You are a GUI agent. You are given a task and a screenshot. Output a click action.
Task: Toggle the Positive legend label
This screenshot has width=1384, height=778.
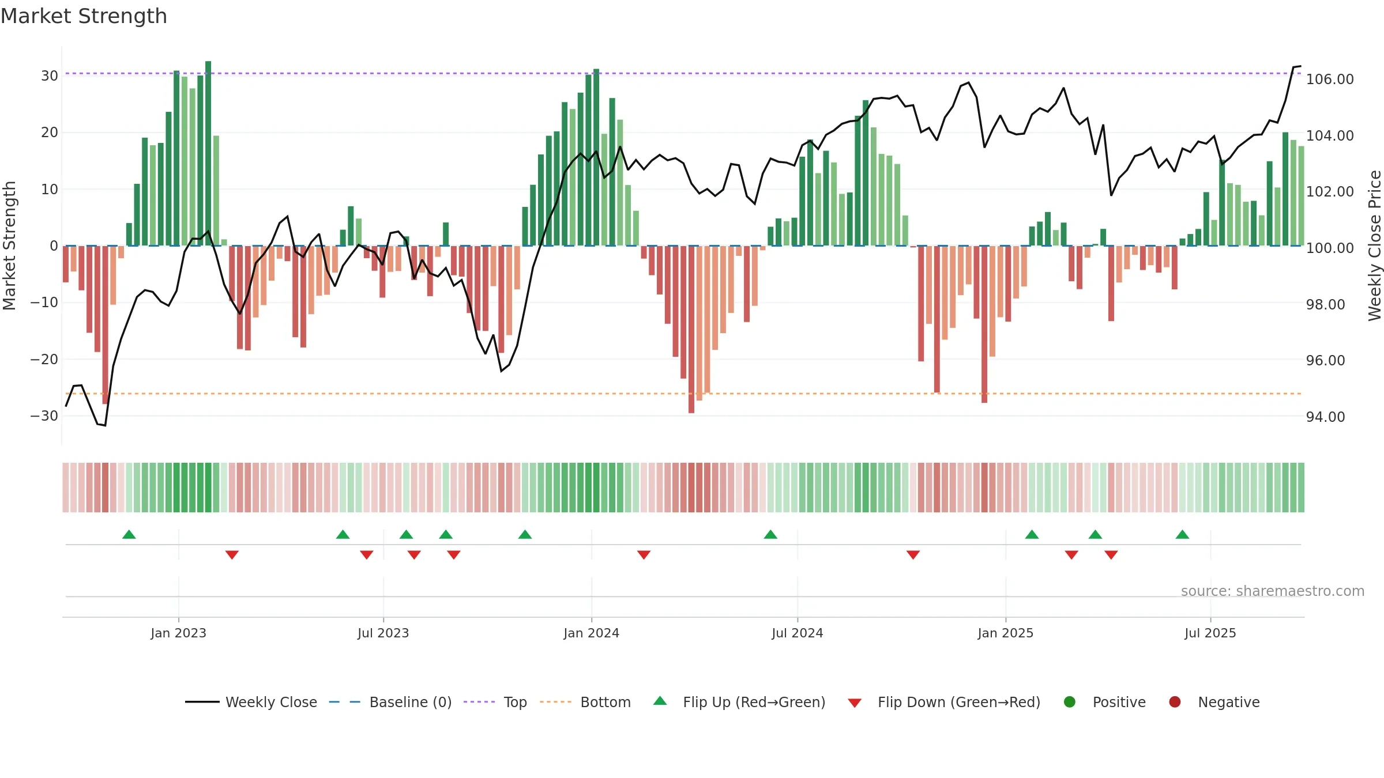coord(1119,702)
